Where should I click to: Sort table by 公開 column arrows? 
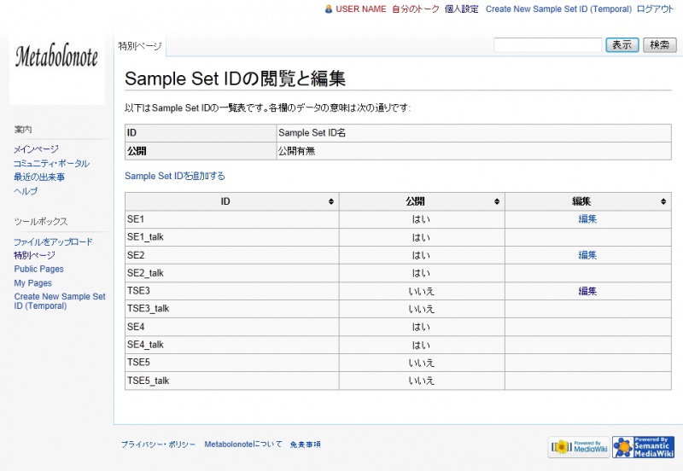click(x=497, y=202)
